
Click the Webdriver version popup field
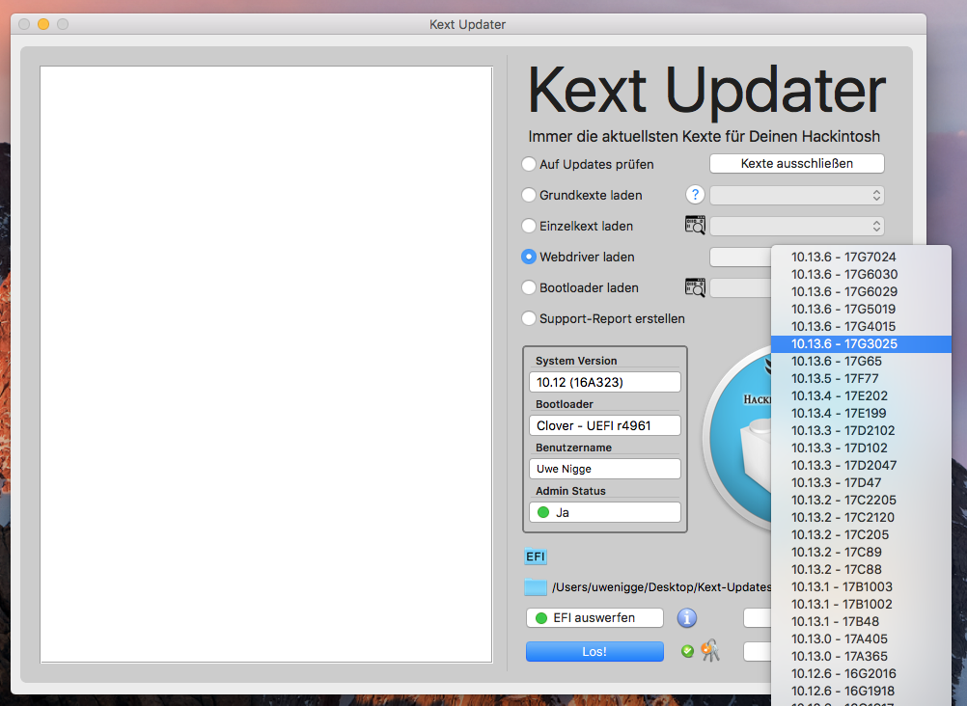740,257
